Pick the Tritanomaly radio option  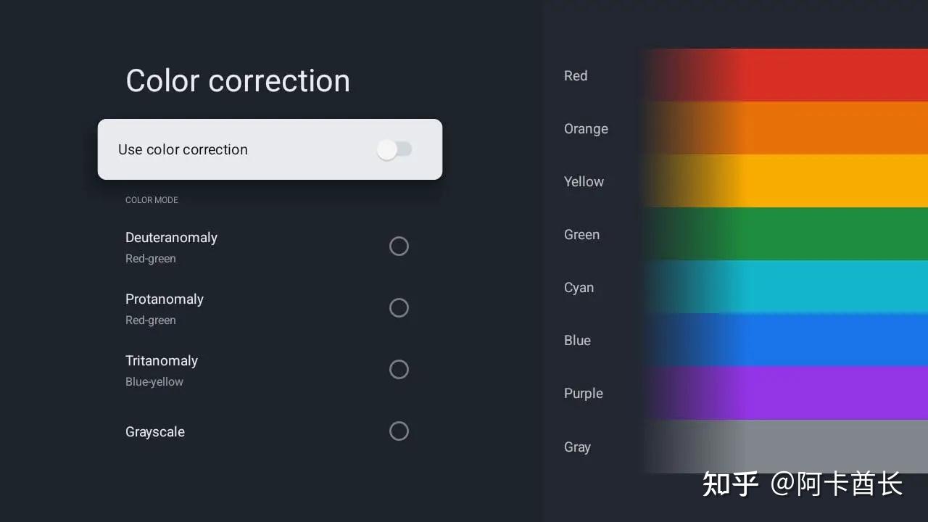pyautogui.click(x=399, y=370)
